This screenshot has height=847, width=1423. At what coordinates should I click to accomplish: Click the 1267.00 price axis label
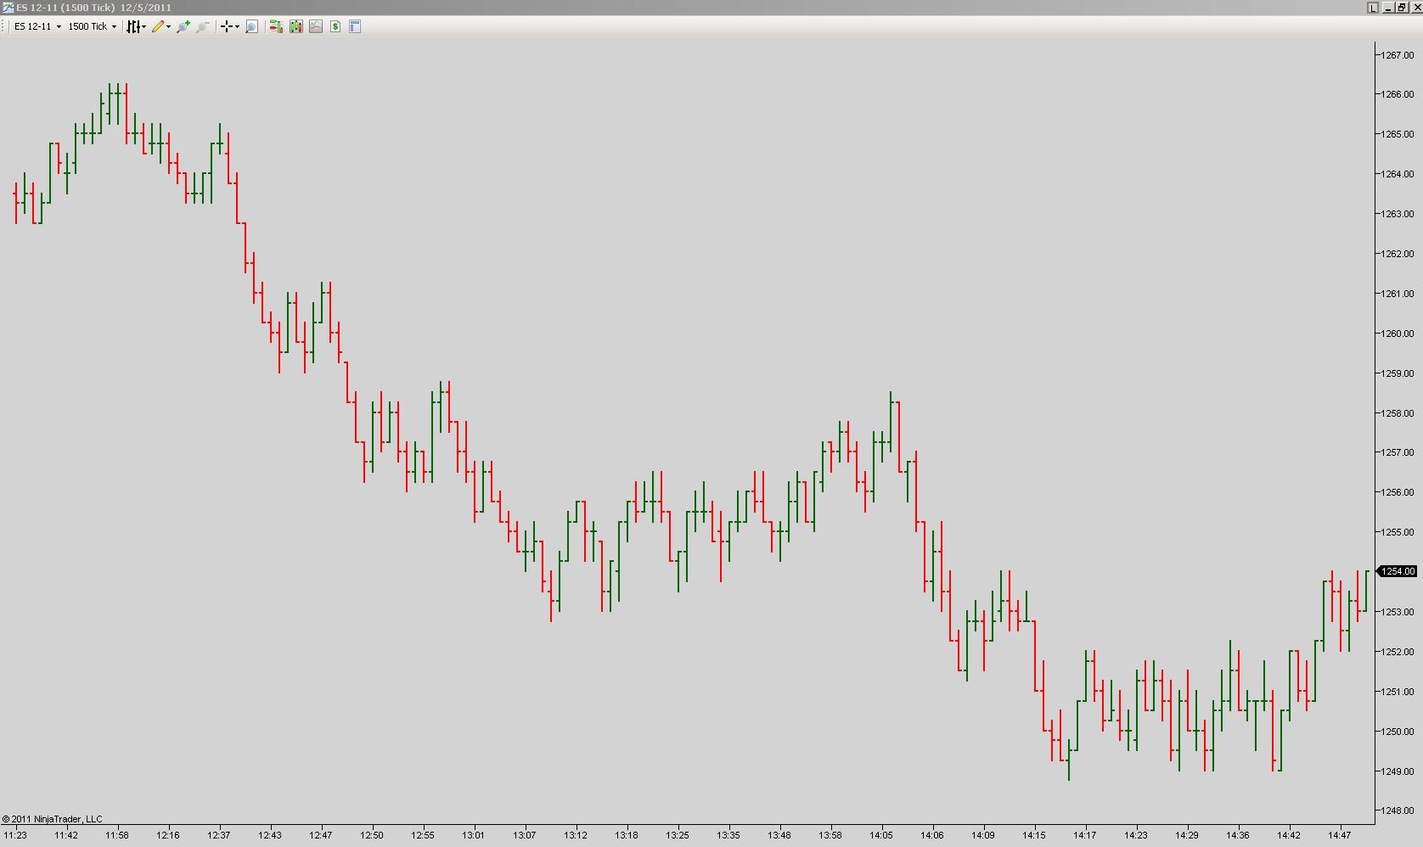(1398, 55)
